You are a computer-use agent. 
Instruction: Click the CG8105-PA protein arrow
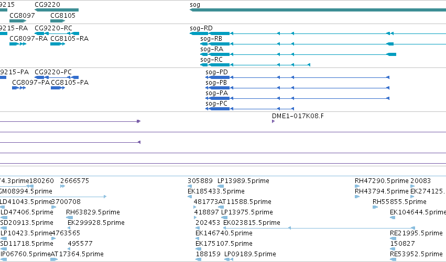[x=58, y=88]
